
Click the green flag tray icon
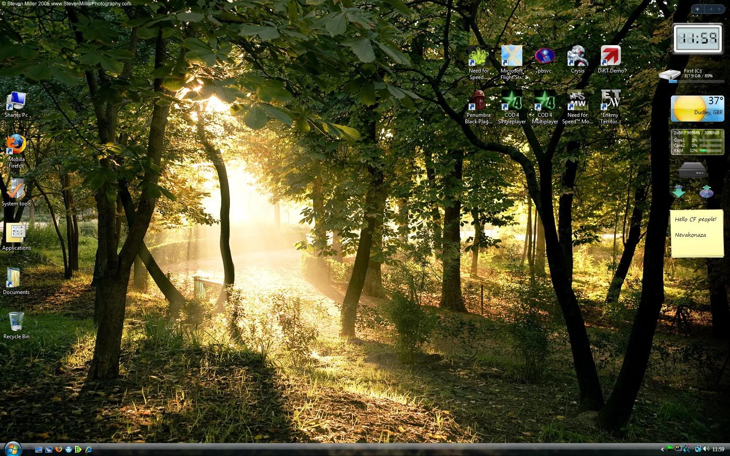pyautogui.click(x=670, y=449)
